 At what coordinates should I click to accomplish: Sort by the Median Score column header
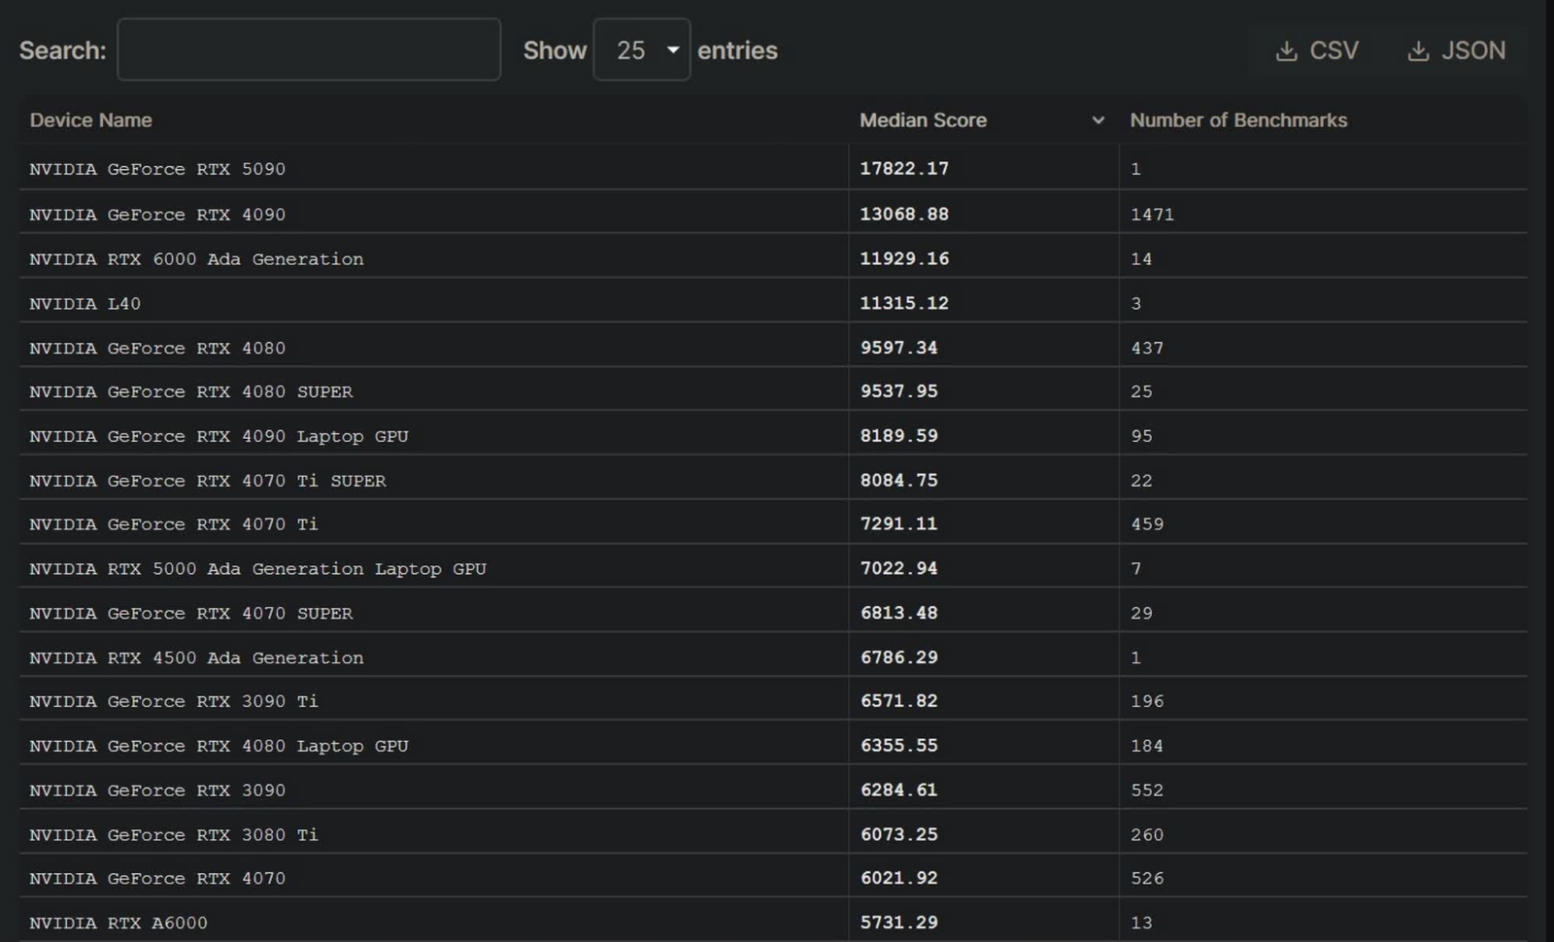[923, 120]
